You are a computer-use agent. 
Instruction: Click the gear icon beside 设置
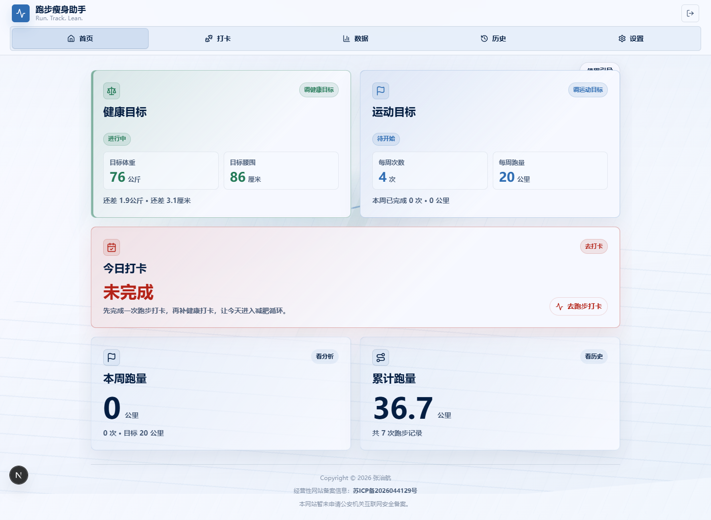(x=622, y=39)
